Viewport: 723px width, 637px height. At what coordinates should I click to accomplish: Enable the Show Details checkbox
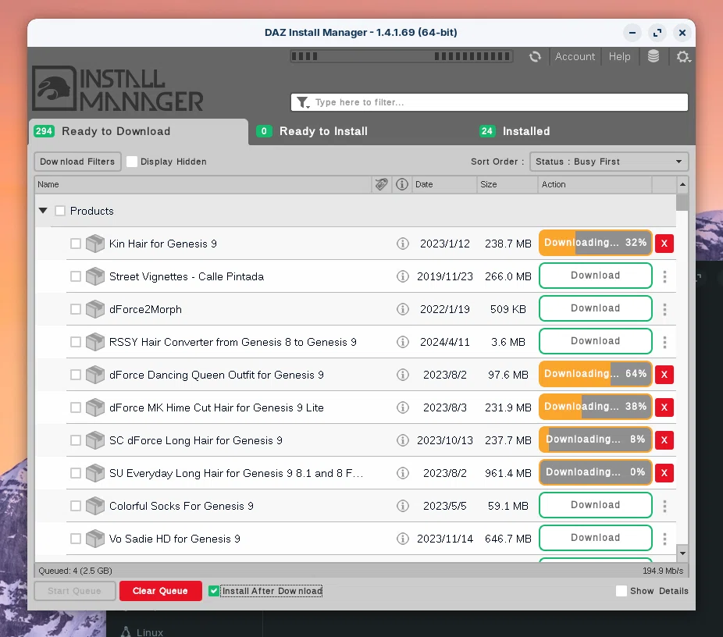pos(621,591)
